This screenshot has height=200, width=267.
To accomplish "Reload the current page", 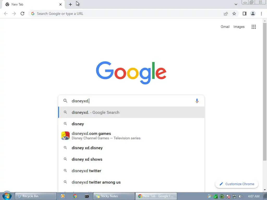I will click(x=22, y=14).
